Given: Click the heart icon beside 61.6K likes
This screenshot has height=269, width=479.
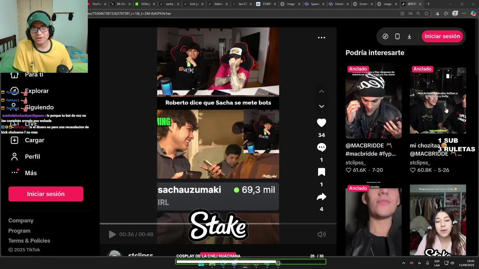Looking at the screenshot, I should [x=348, y=170].
